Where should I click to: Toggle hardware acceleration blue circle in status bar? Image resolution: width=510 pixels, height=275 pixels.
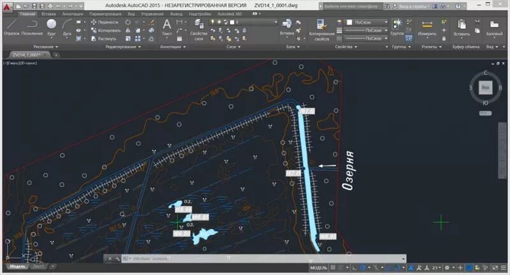pos(469,267)
